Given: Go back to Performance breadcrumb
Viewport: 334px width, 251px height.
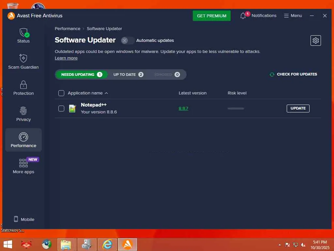Looking at the screenshot, I should click(68, 29).
